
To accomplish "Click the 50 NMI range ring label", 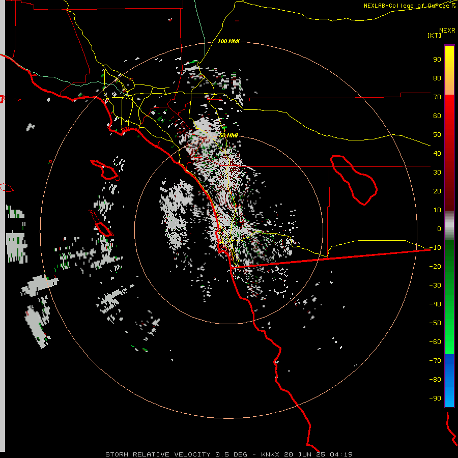I will 228,136.
